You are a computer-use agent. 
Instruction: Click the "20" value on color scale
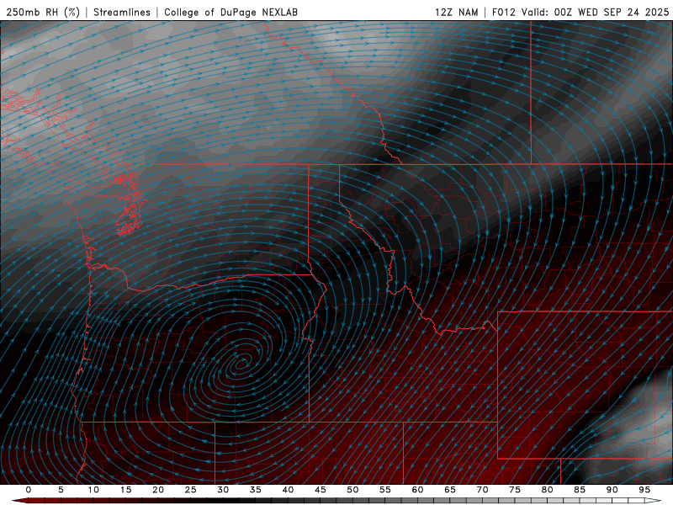[158, 490]
